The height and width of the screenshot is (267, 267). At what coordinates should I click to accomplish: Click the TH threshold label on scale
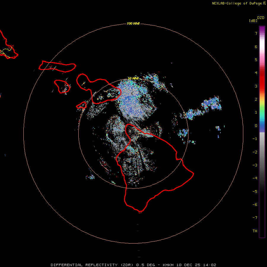point(255,231)
